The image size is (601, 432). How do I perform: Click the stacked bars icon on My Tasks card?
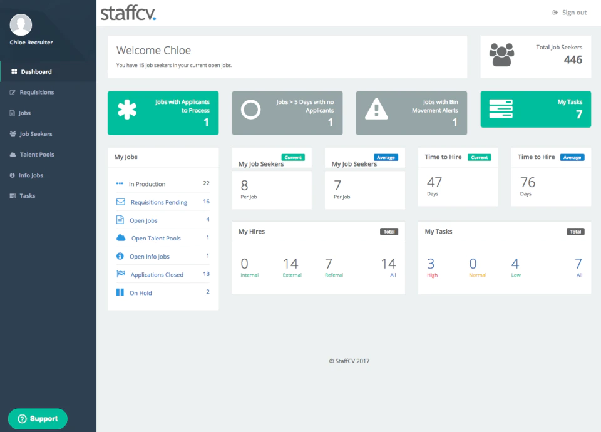(x=501, y=108)
